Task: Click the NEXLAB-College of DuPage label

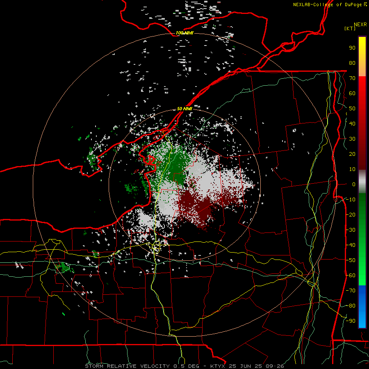Action: click(327, 5)
